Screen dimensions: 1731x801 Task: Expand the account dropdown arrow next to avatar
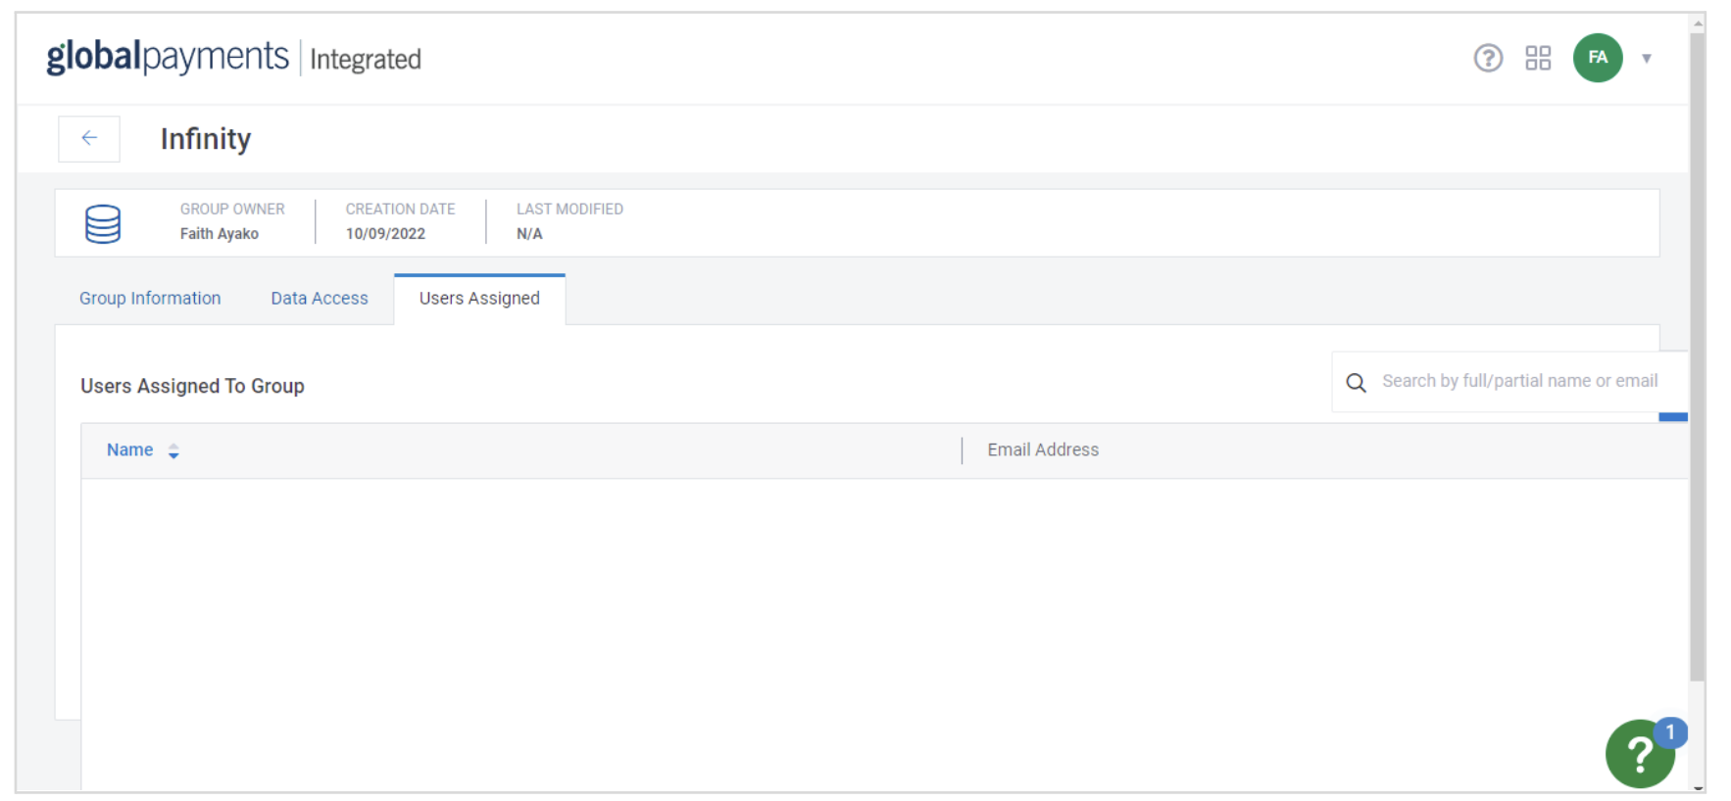coord(1647,59)
